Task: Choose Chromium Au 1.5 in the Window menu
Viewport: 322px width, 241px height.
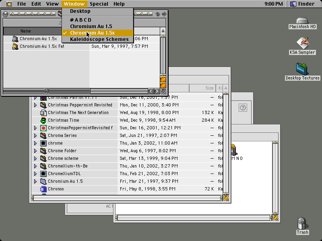Action: tap(98, 27)
